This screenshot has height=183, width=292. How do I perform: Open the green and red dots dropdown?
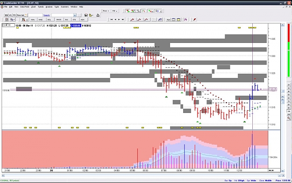(x=150, y=11)
